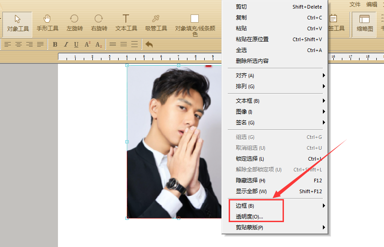Set medium line spacing
384x247 pixels.
(x=124, y=44)
